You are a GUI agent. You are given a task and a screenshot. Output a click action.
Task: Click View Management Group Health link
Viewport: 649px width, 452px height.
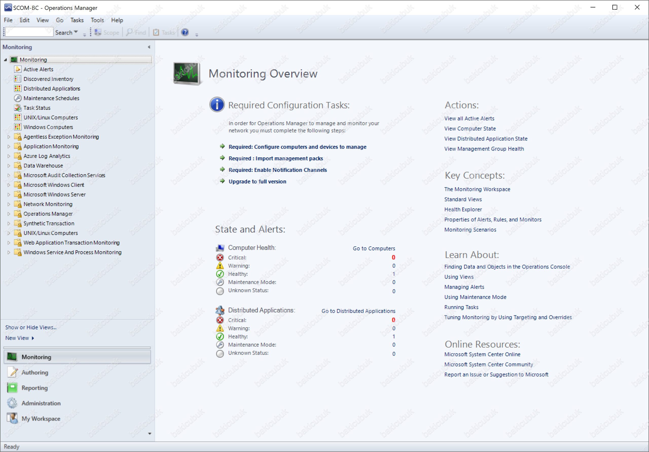(484, 149)
